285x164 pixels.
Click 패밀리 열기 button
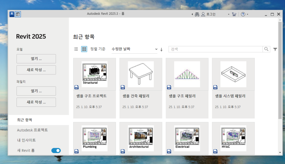click(36, 91)
